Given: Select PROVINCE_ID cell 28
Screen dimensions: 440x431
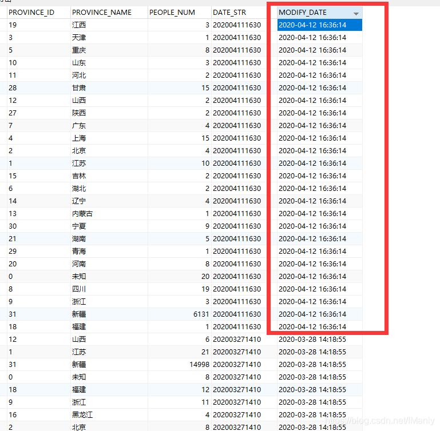Looking at the screenshot, I should click(x=39, y=88).
